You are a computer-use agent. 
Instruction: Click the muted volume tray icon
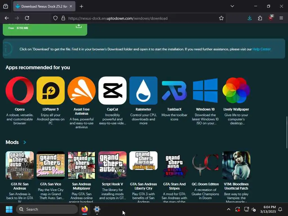pyautogui.click(x=254, y=209)
